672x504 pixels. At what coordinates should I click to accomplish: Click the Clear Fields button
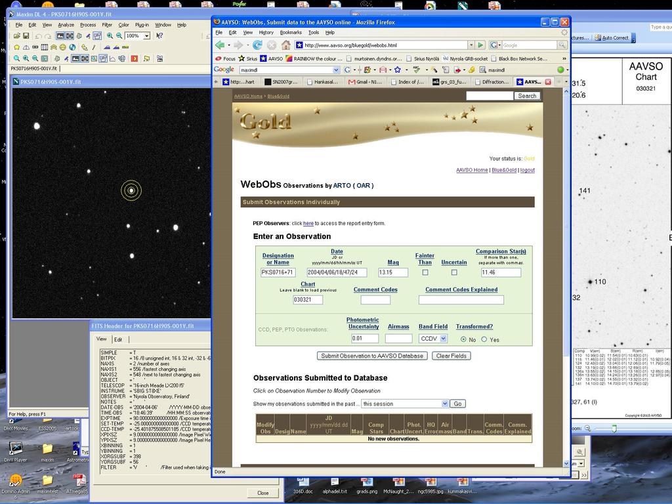pyautogui.click(x=451, y=356)
